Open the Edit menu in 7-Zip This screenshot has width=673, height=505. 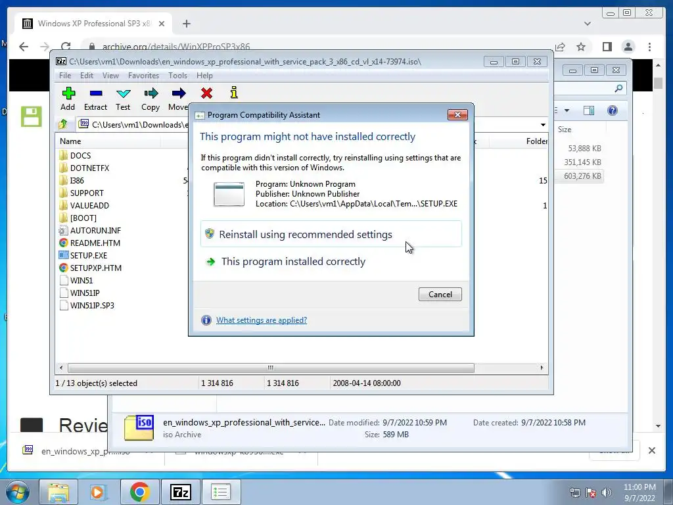pyautogui.click(x=86, y=76)
